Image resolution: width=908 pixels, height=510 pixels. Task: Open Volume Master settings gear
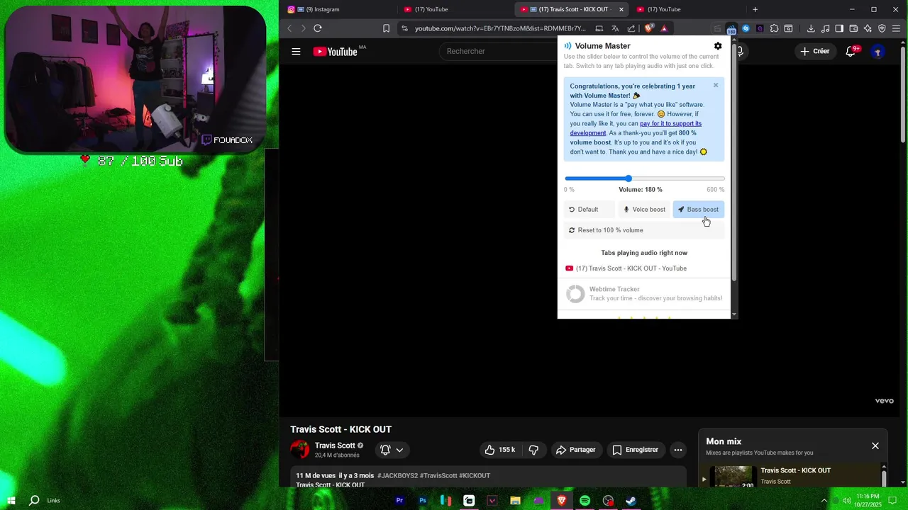pyautogui.click(x=718, y=46)
